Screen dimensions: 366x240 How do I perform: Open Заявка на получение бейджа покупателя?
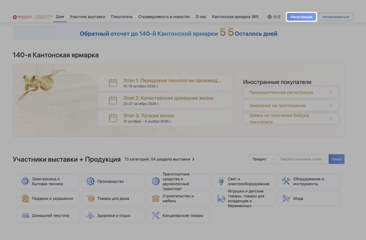(291, 119)
